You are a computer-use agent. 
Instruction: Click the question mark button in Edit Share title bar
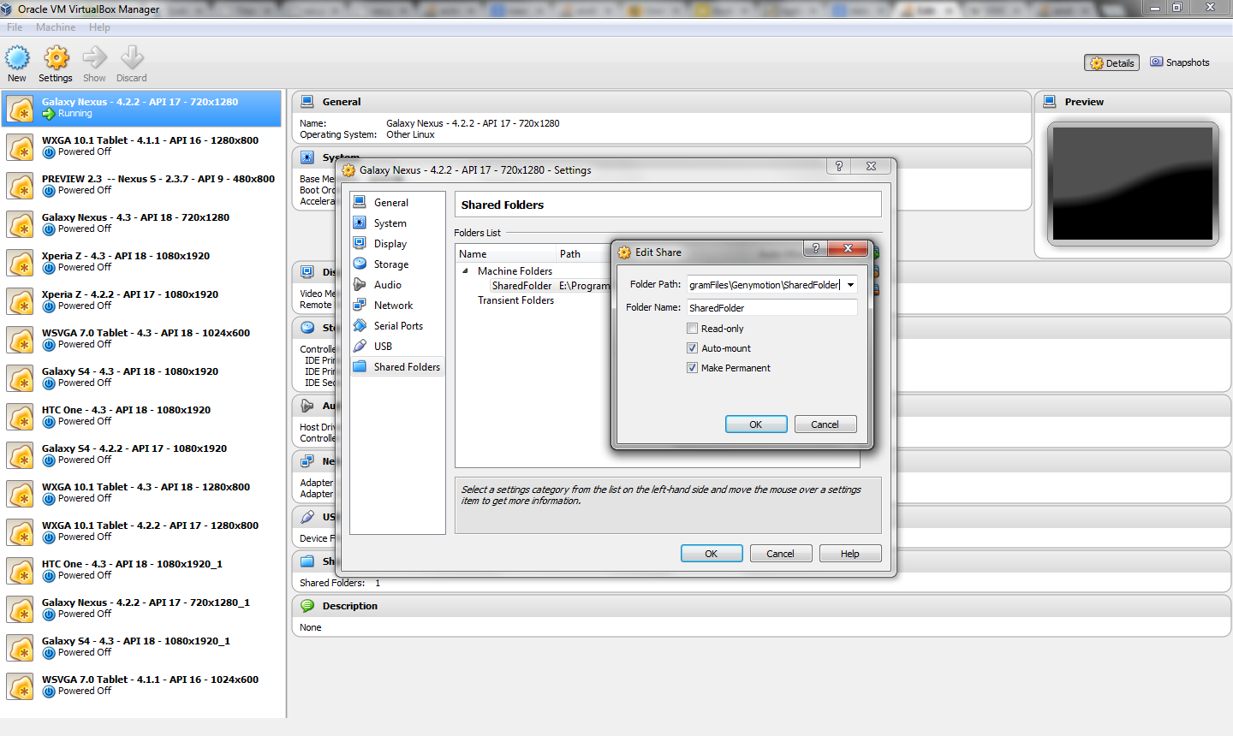tap(816, 248)
